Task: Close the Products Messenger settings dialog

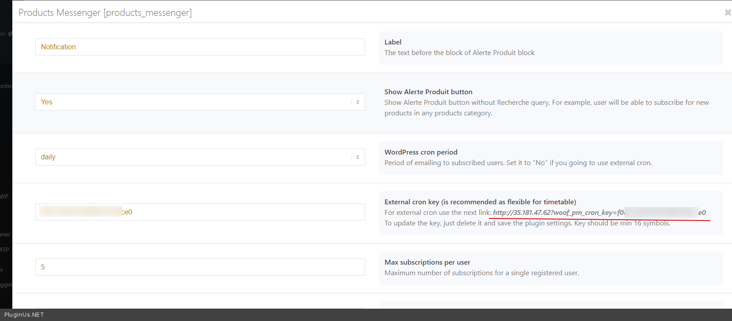Action: 728,13
